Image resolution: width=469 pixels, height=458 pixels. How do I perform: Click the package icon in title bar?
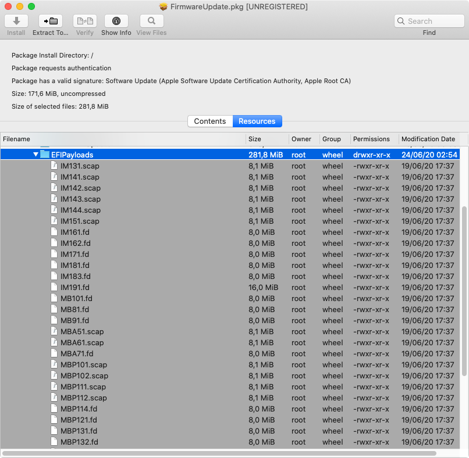164,6
